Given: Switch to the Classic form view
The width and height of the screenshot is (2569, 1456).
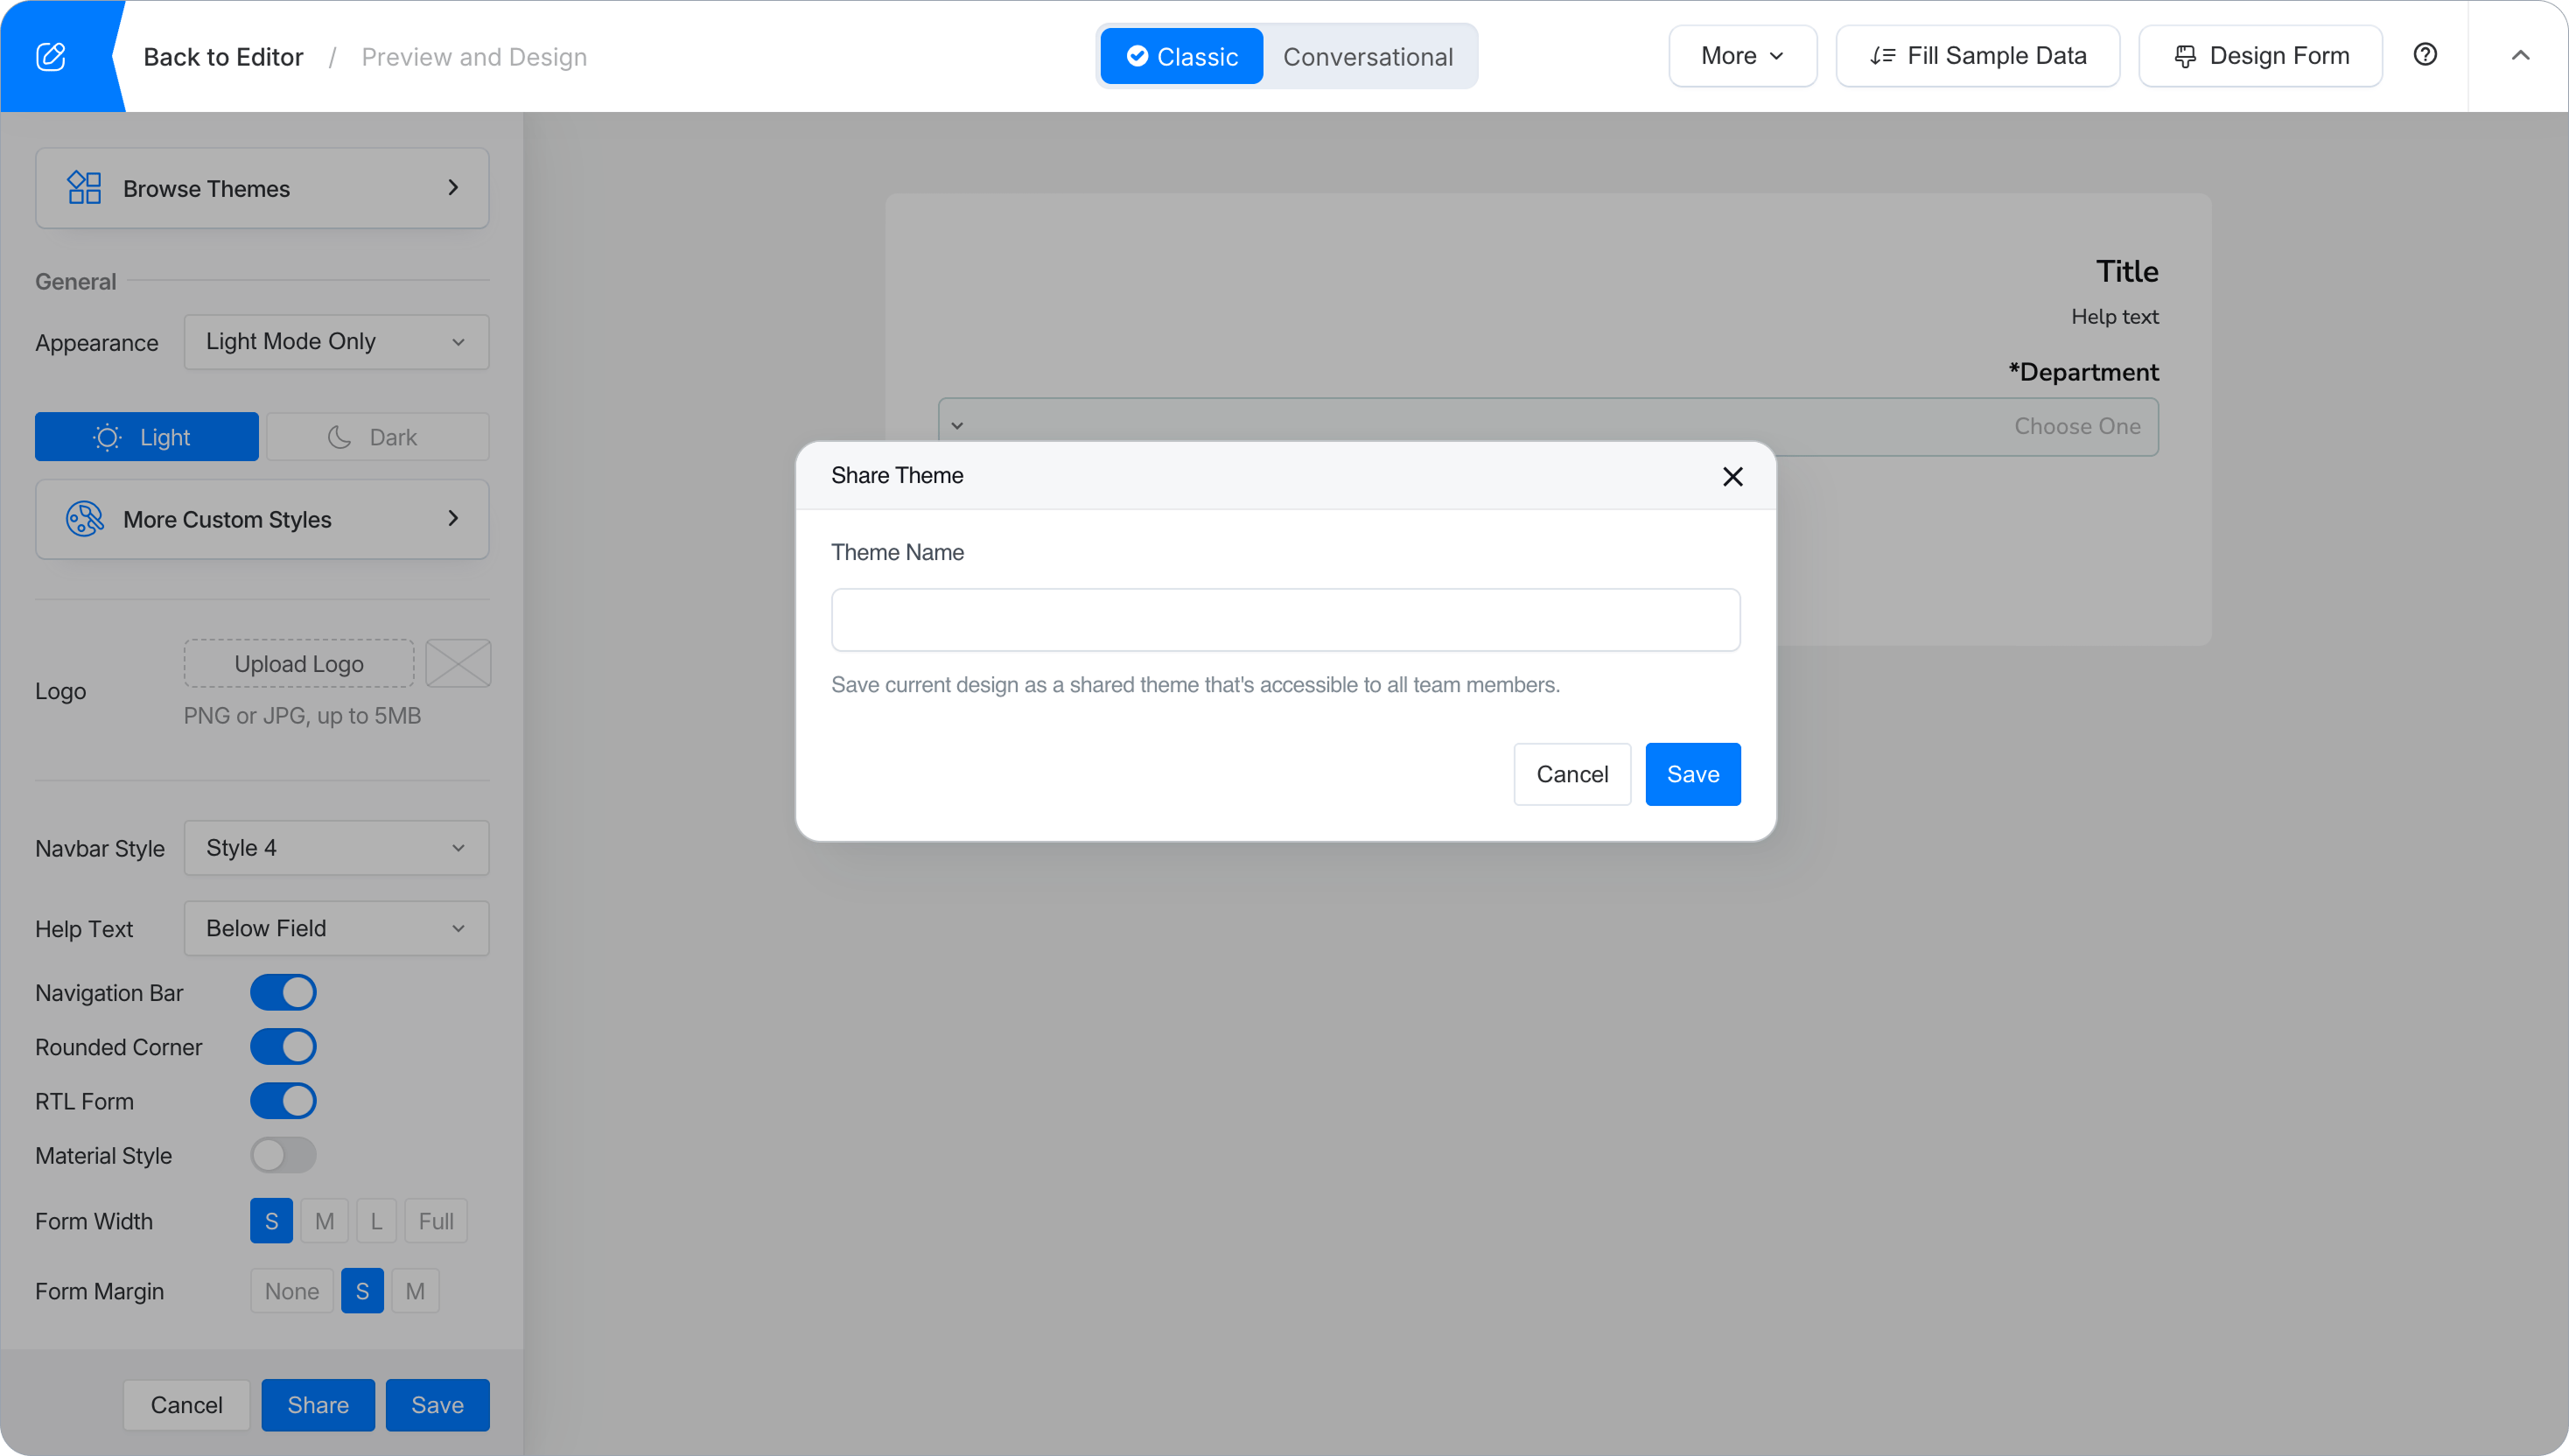Looking at the screenshot, I should pos(1182,56).
